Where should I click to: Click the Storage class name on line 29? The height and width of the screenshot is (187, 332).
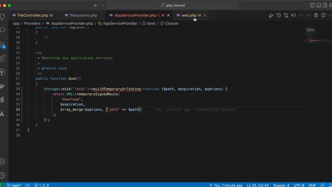tap(51, 89)
